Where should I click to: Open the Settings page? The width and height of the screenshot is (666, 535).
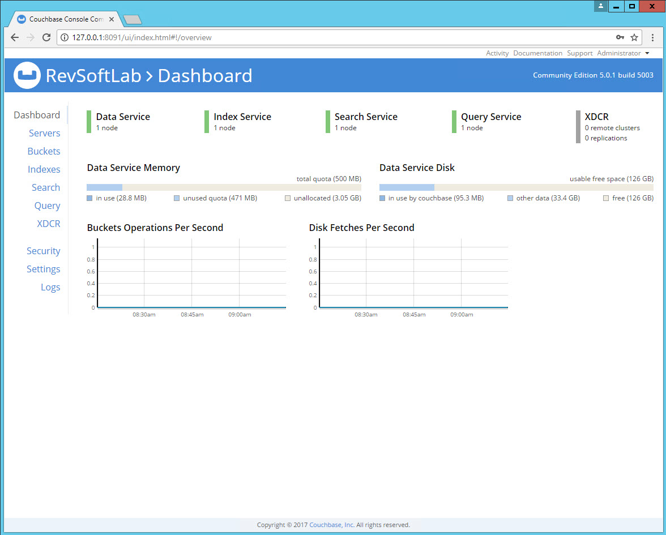pos(43,269)
